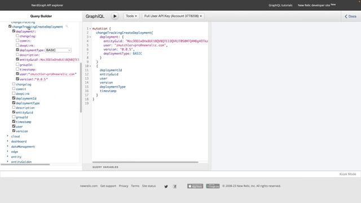The width and height of the screenshot is (361, 203).
Task: Click the Query Builder vertical scrollbar
Action: point(81,87)
